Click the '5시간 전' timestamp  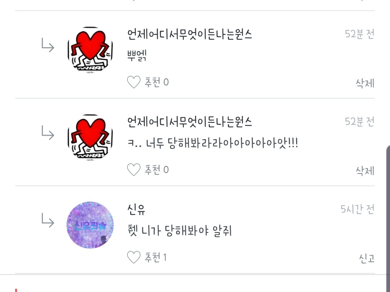point(357,209)
